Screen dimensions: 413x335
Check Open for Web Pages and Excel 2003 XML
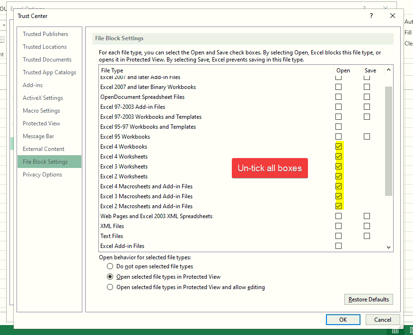(338, 216)
